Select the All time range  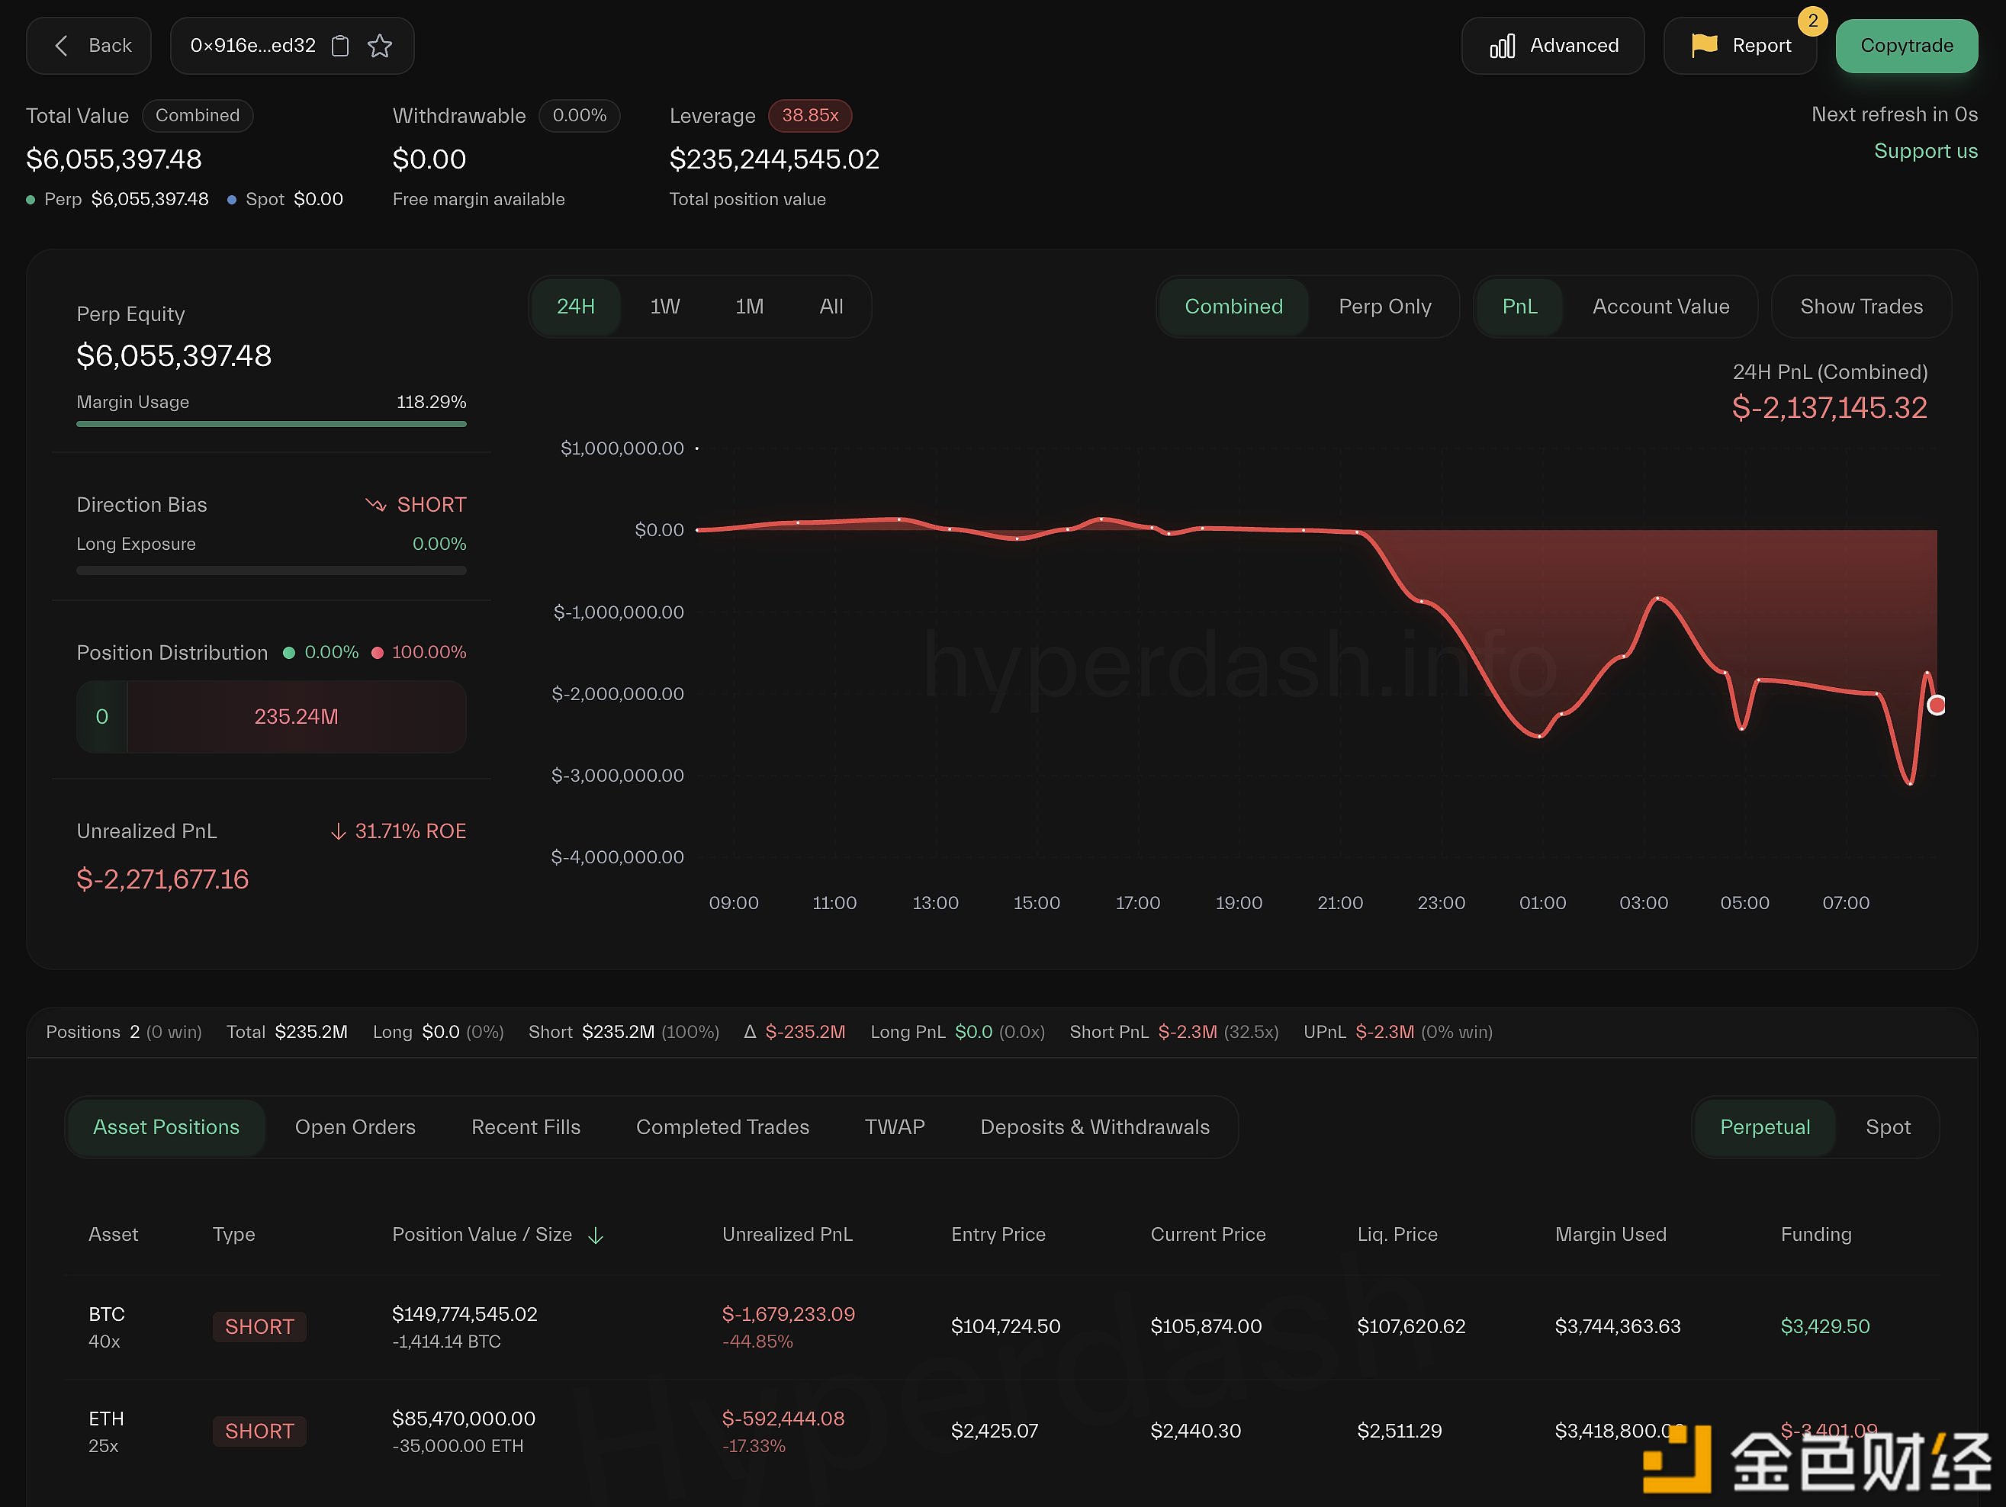click(x=831, y=307)
